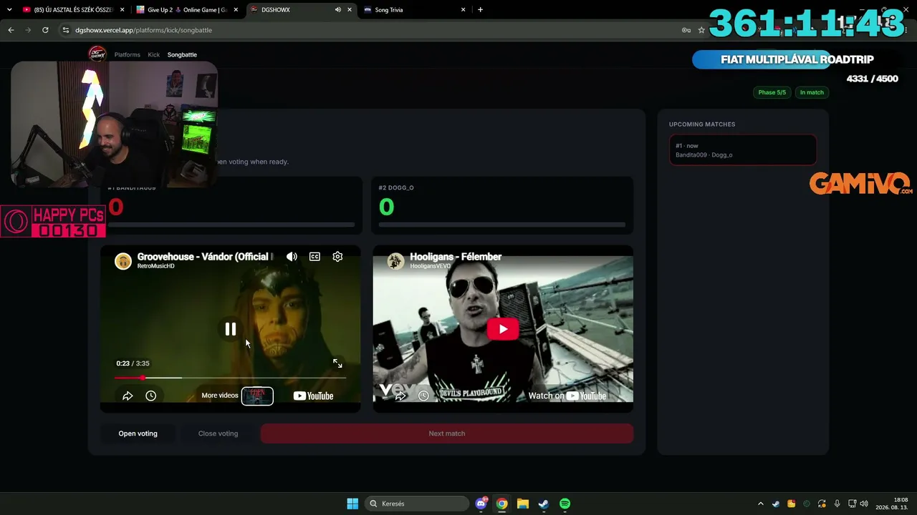The image size is (917, 515).
Task: Switch to the Song Trivia tab
Action: click(x=413, y=10)
